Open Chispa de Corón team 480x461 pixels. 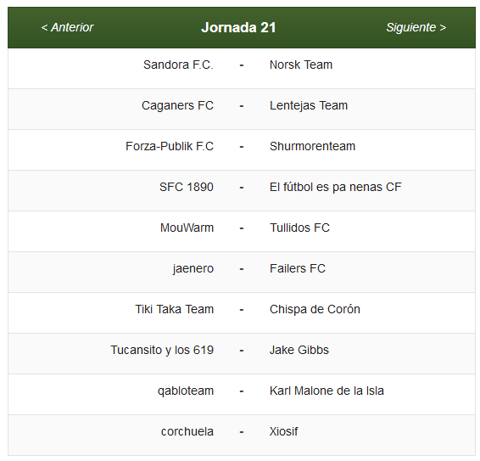pos(315,309)
